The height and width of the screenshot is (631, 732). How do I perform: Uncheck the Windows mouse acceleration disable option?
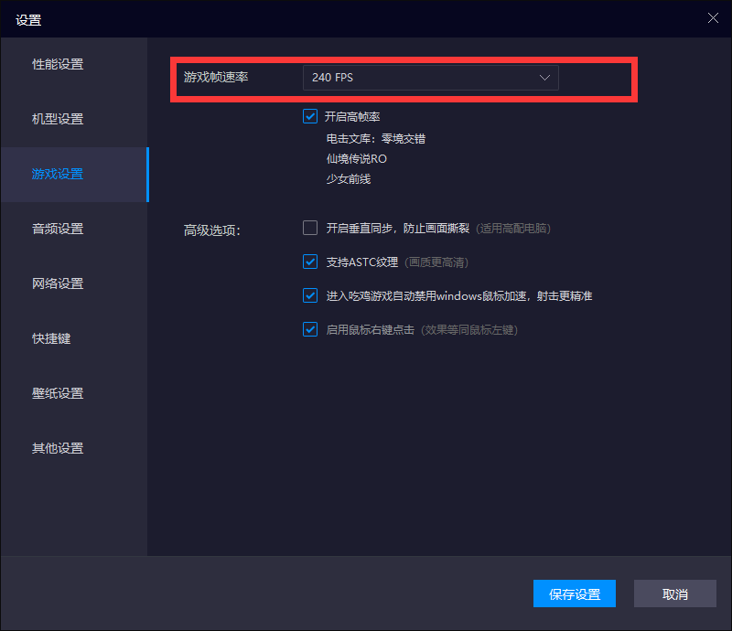(x=310, y=295)
